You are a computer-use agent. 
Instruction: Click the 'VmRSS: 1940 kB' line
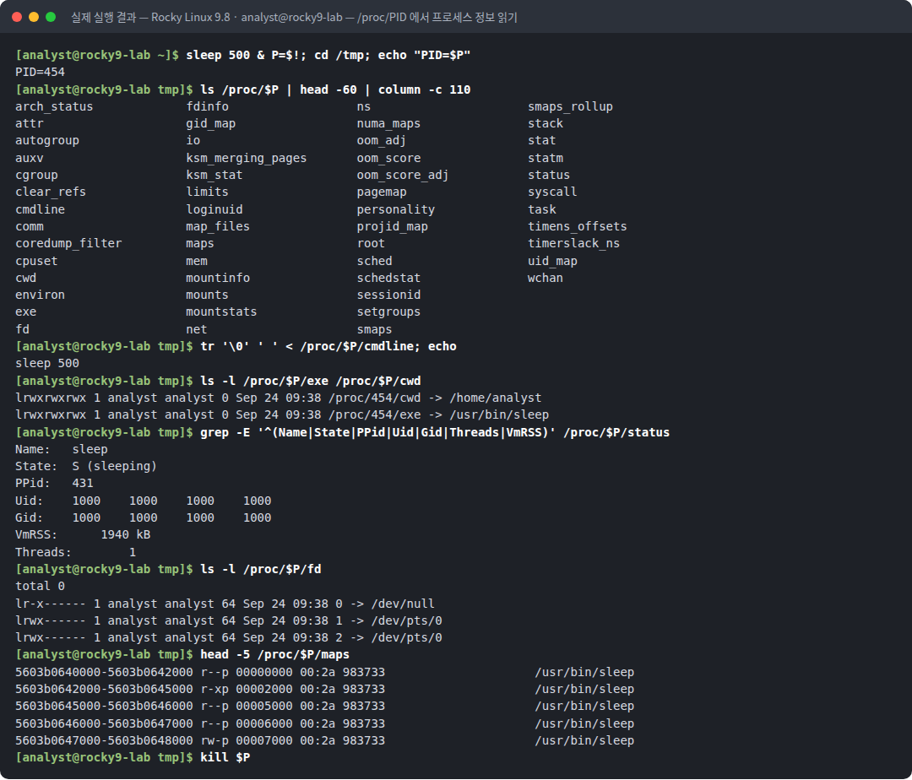(x=83, y=534)
